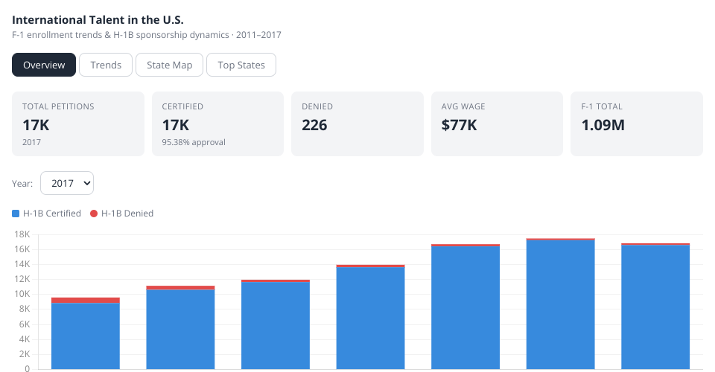Image resolution: width=715 pixels, height=372 pixels.
Task: Select the Avg Wage $77K card
Action: coord(497,124)
